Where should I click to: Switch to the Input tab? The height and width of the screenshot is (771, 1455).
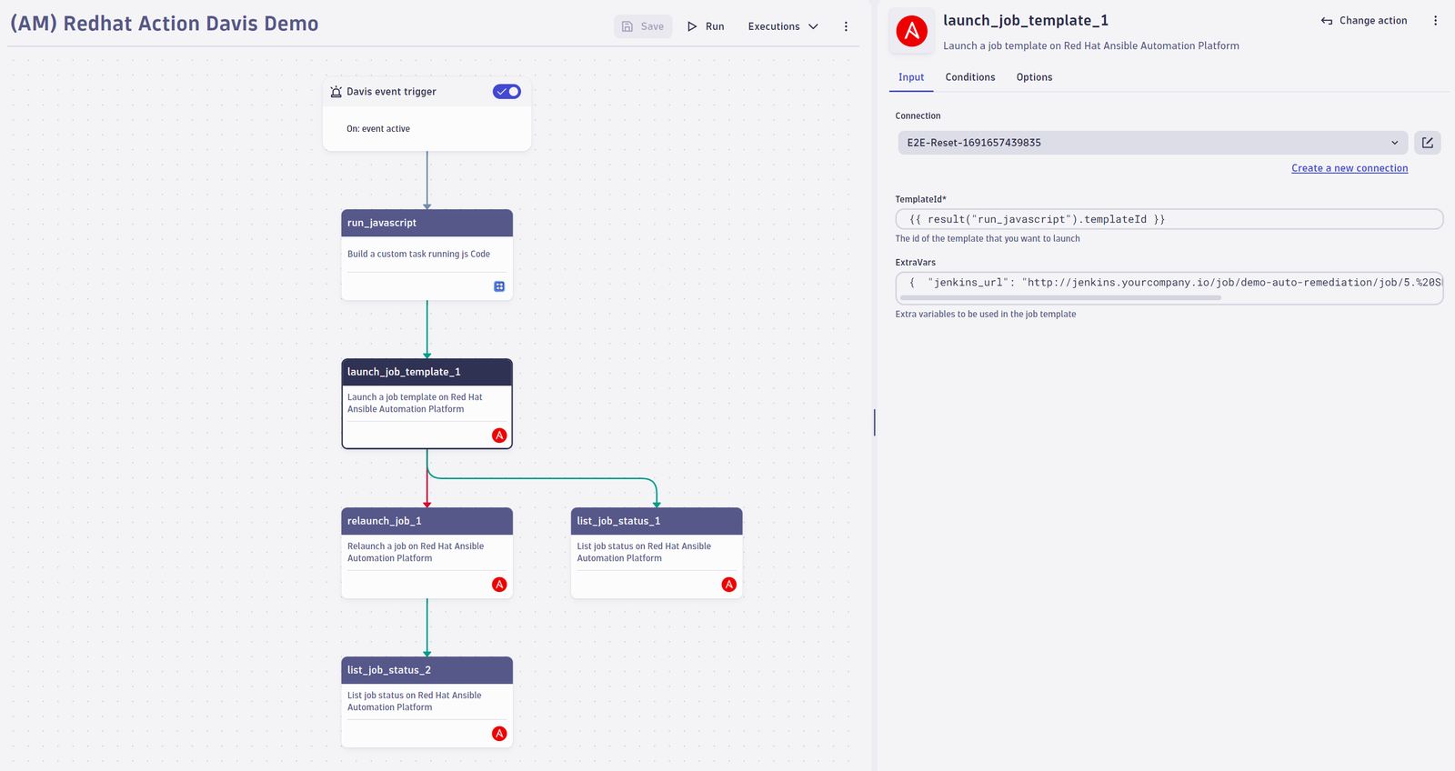pyautogui.click(x=911, y=77)
